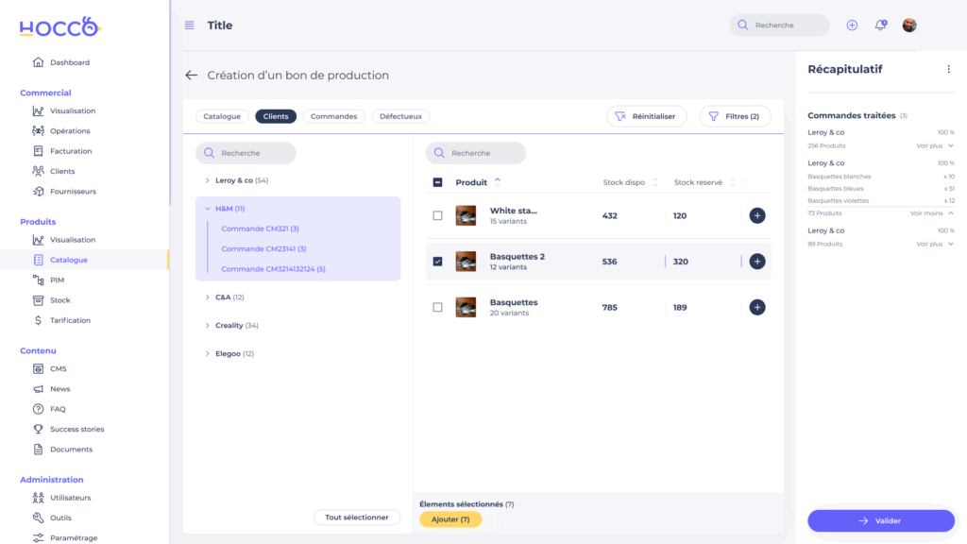Click the client list Recherche field
Screen dimensions: 967x544
246,153
